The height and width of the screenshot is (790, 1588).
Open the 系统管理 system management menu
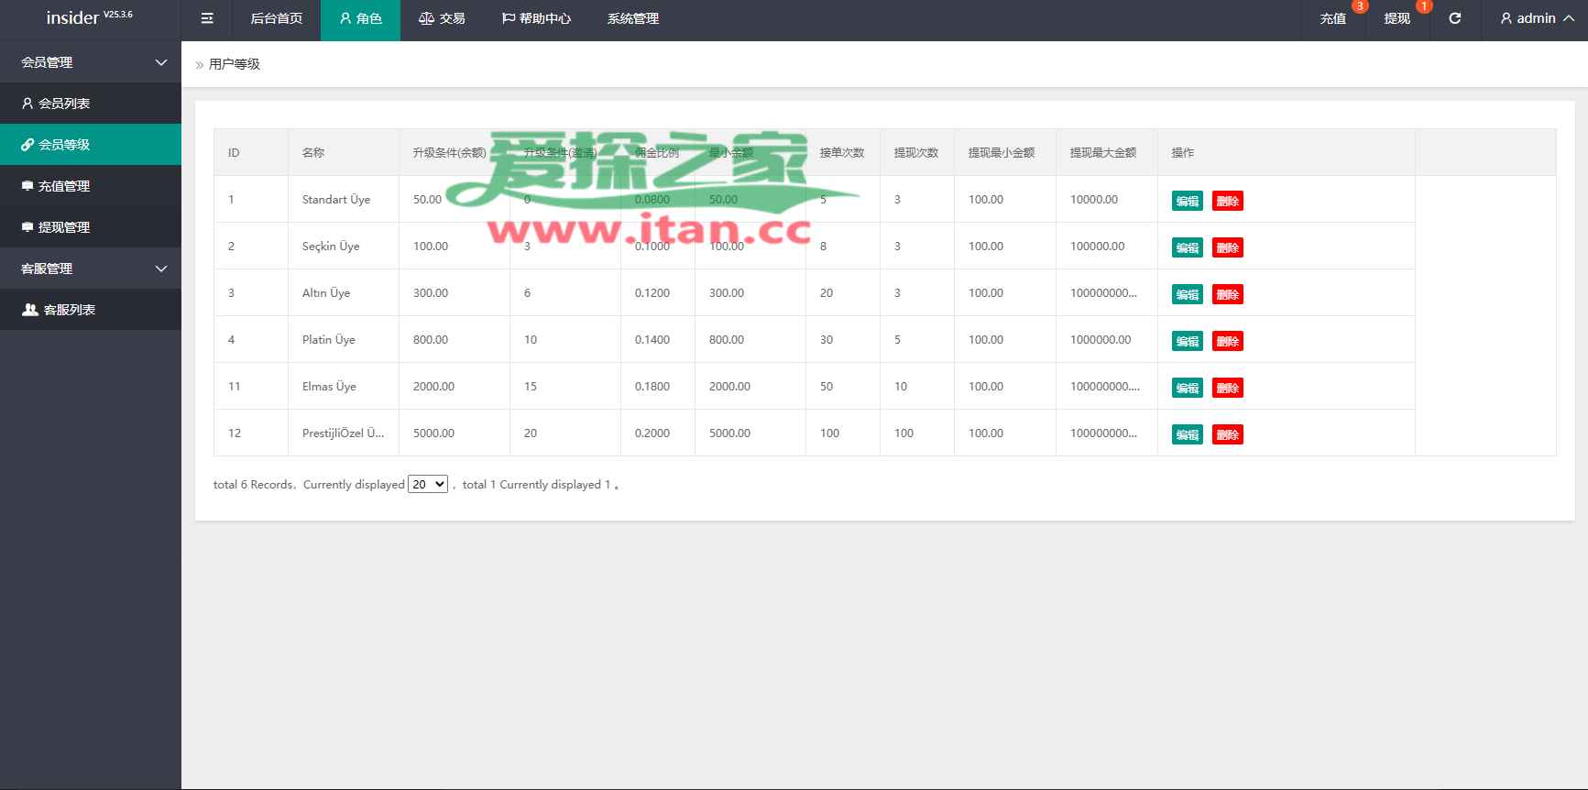(632, 18)
